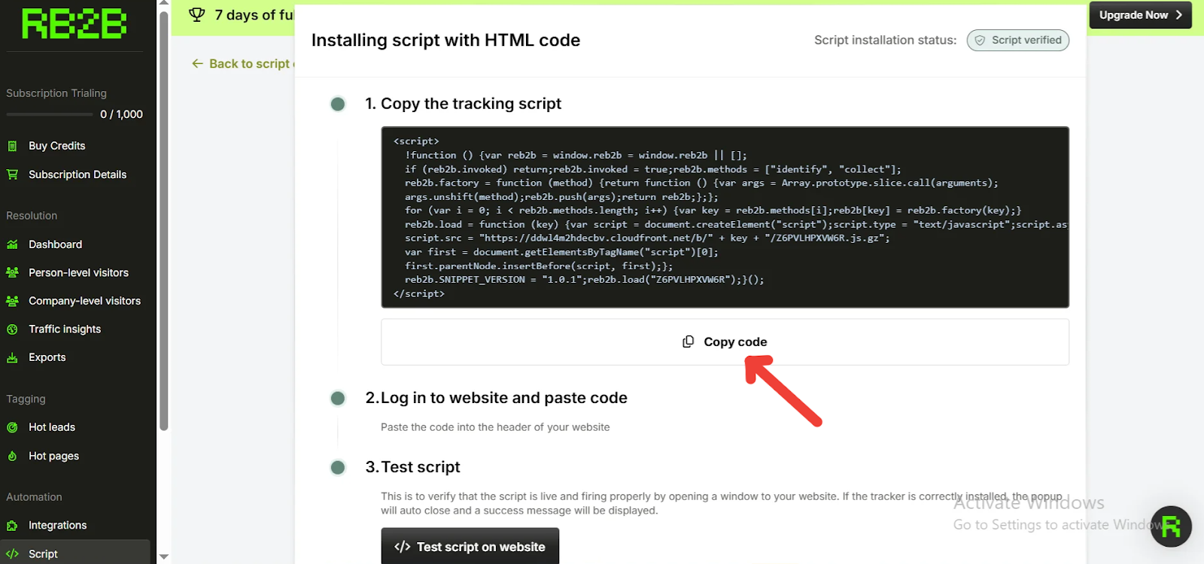Click the shield icon in Script verified badge
Image resolution: width=1204 pixels, height=564 pixels.
tap(980, 41)
